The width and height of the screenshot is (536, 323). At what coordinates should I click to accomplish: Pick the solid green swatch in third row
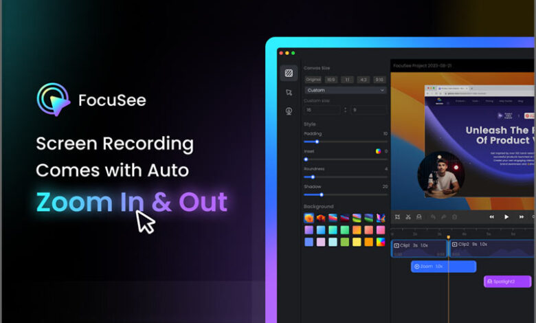coord(344,242)
